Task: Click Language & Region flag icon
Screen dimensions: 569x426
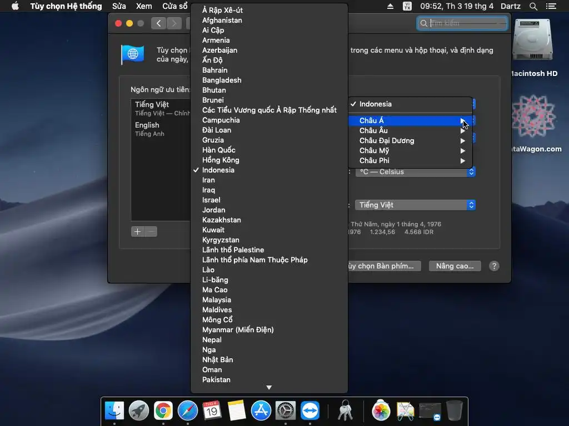Action: click(132, 55)
